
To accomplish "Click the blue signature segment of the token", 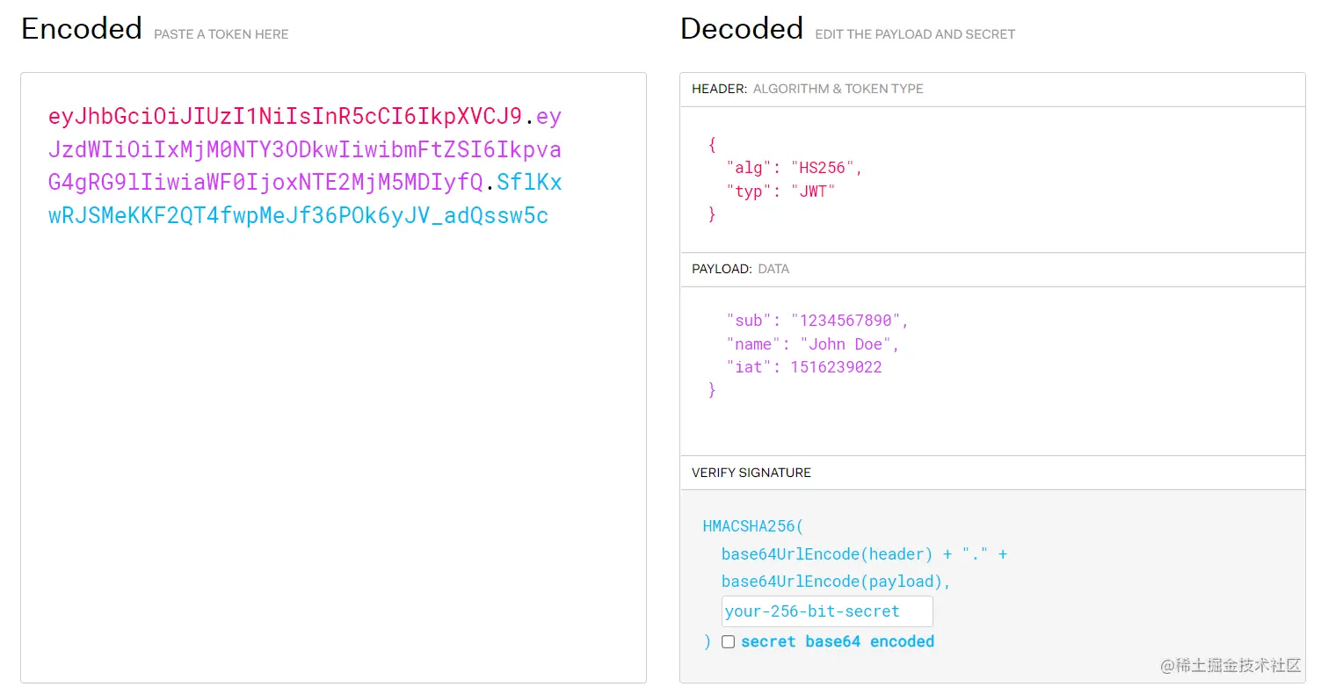I will [x=298, y=216].
